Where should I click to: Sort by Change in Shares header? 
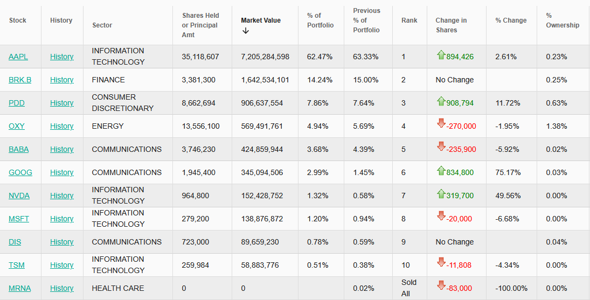pyautogui.click(x=451, y=25)
